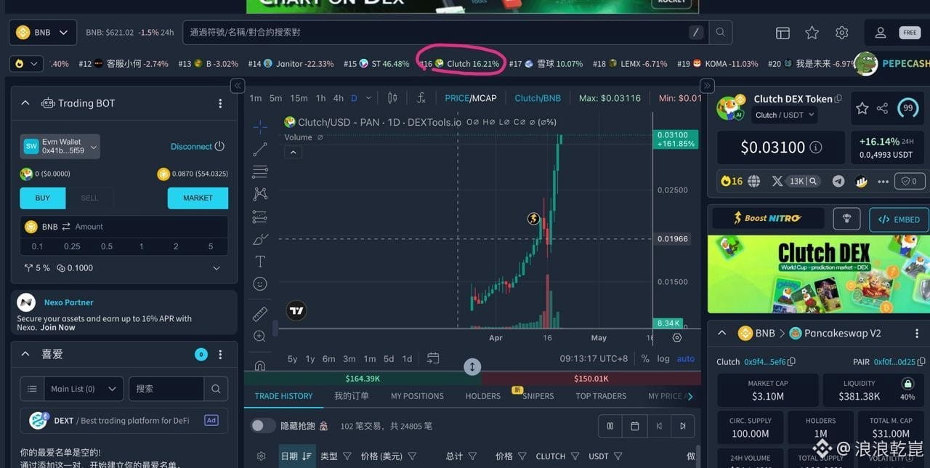Viewport: 930px width, 468px height.
Task: Open the token website globe icon
Action: pyautogui.click(x=754, y=181)
